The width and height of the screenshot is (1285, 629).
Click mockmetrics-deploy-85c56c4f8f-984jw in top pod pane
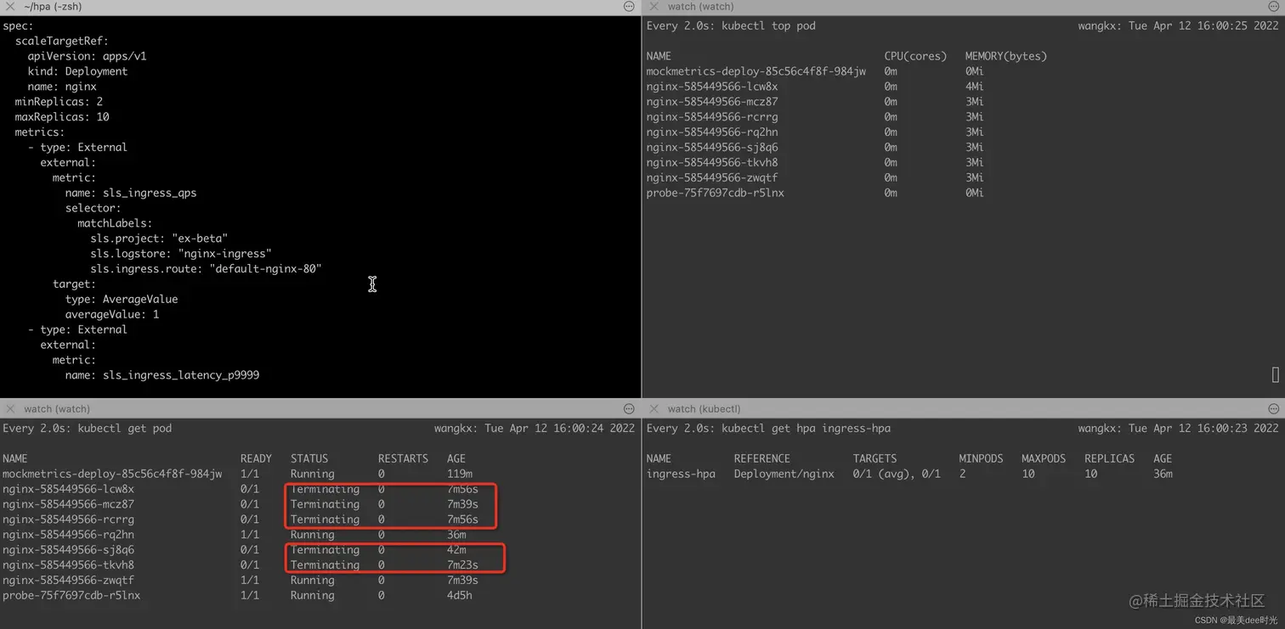pyautogui.click(x=756, y=71)
